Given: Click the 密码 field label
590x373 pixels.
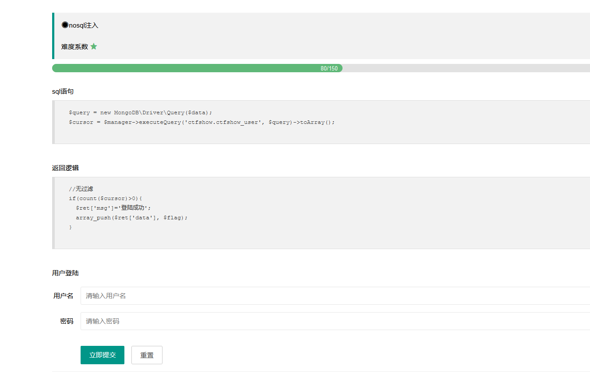Looking at the screenshot, I should [x=67, y=321].
